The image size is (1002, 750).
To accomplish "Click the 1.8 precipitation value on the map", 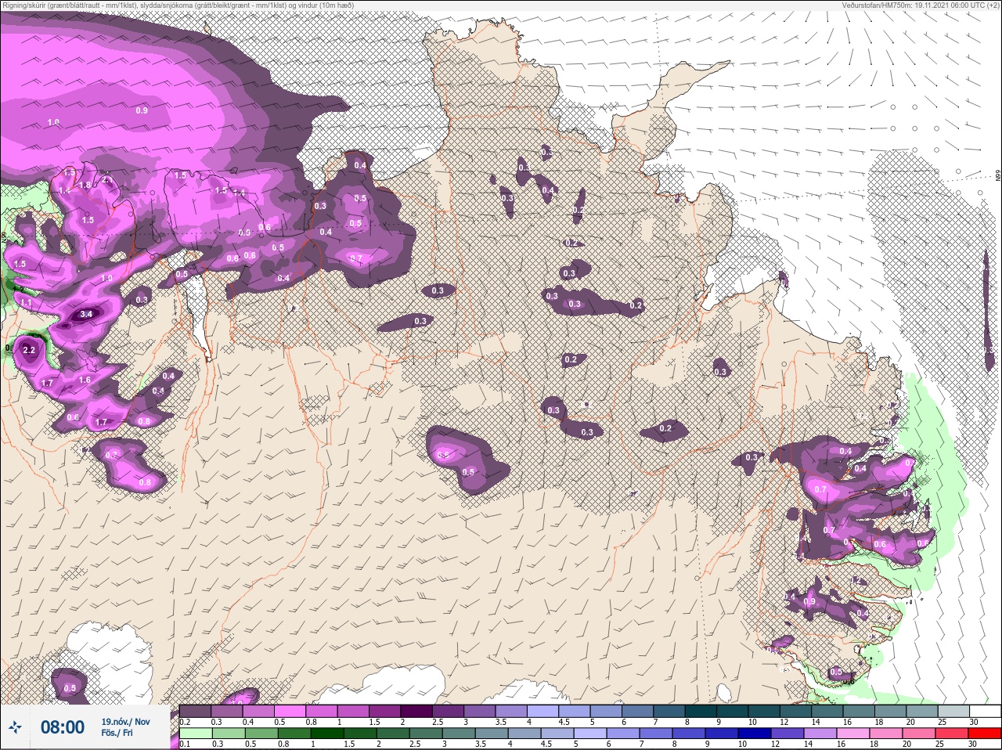I will pyautogui.click(x=86, y=185).
